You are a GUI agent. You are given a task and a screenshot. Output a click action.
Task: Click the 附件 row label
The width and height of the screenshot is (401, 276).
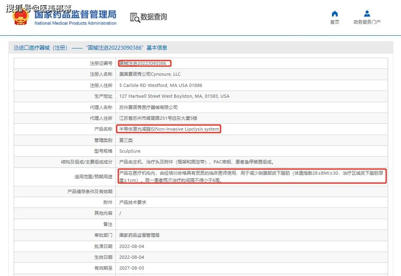pyautogui.click(x=107, y=202)
